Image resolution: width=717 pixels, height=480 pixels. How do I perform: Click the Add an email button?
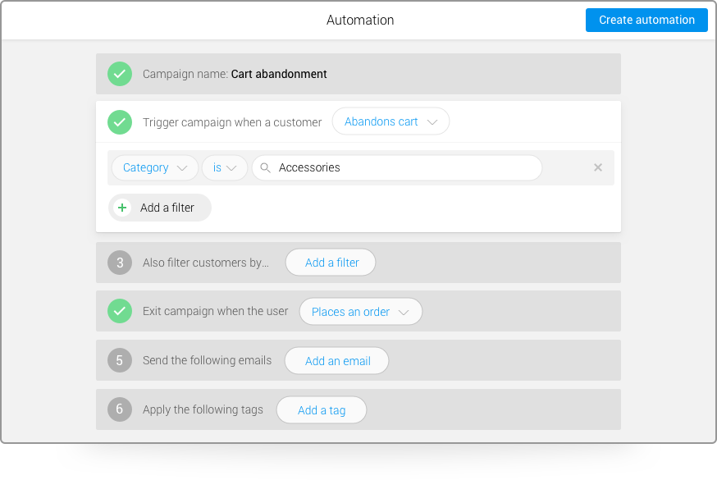click(337, 361)
